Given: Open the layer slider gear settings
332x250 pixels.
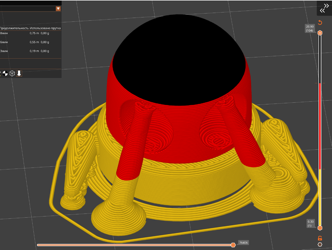Looking at the screenshot, I should click(320, 244).
